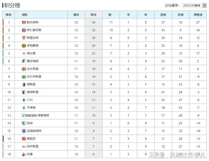Click the Wolfsburg green W logo
209x161 pixels.
coord(24,77)
